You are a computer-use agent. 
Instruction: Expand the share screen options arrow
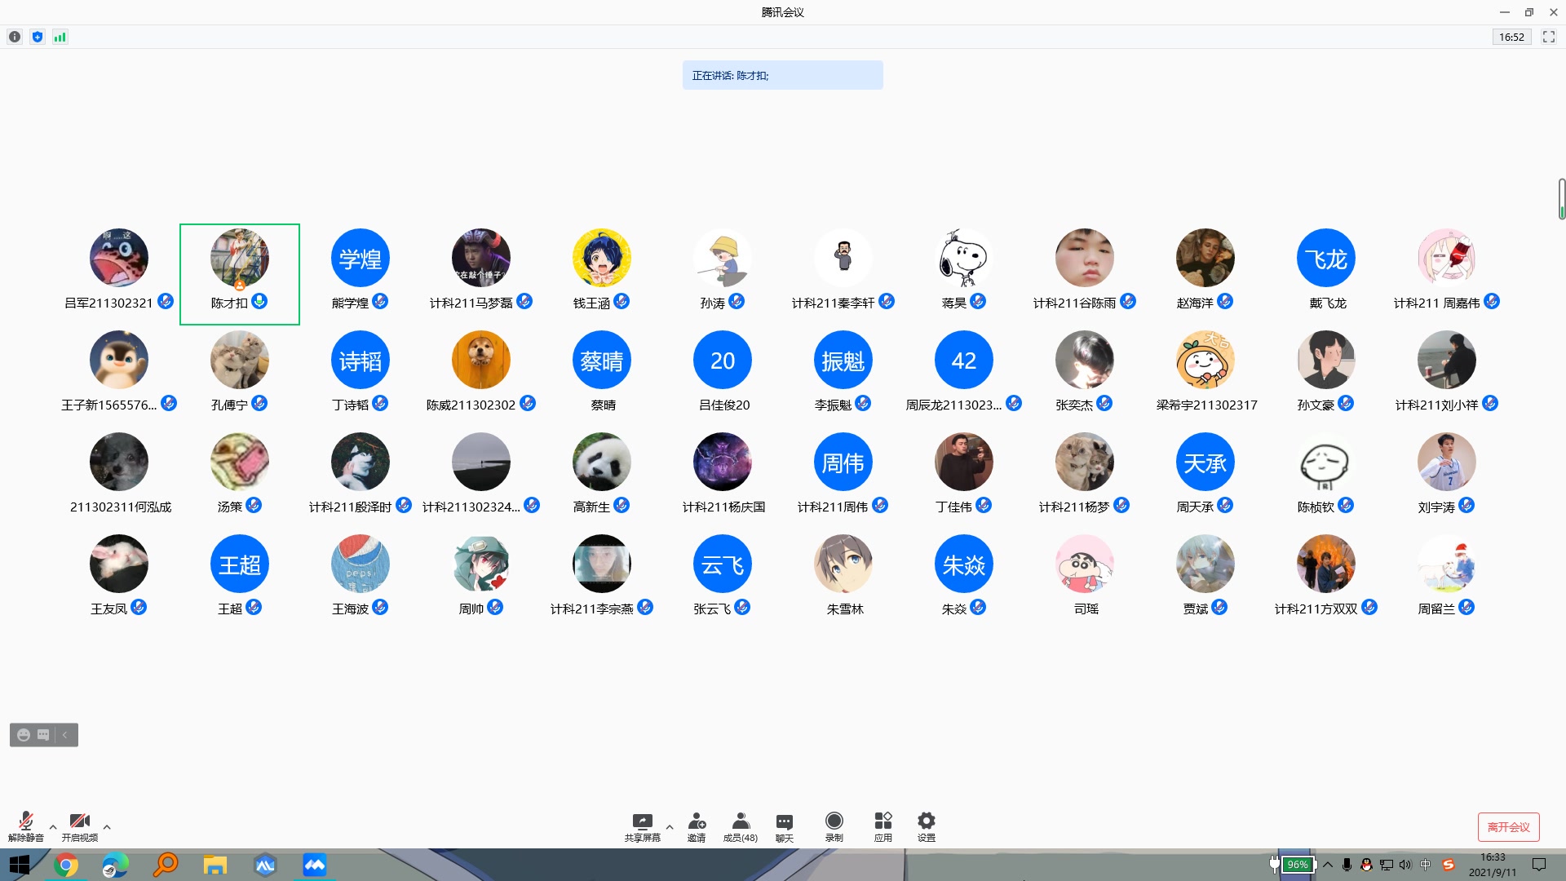670,827
